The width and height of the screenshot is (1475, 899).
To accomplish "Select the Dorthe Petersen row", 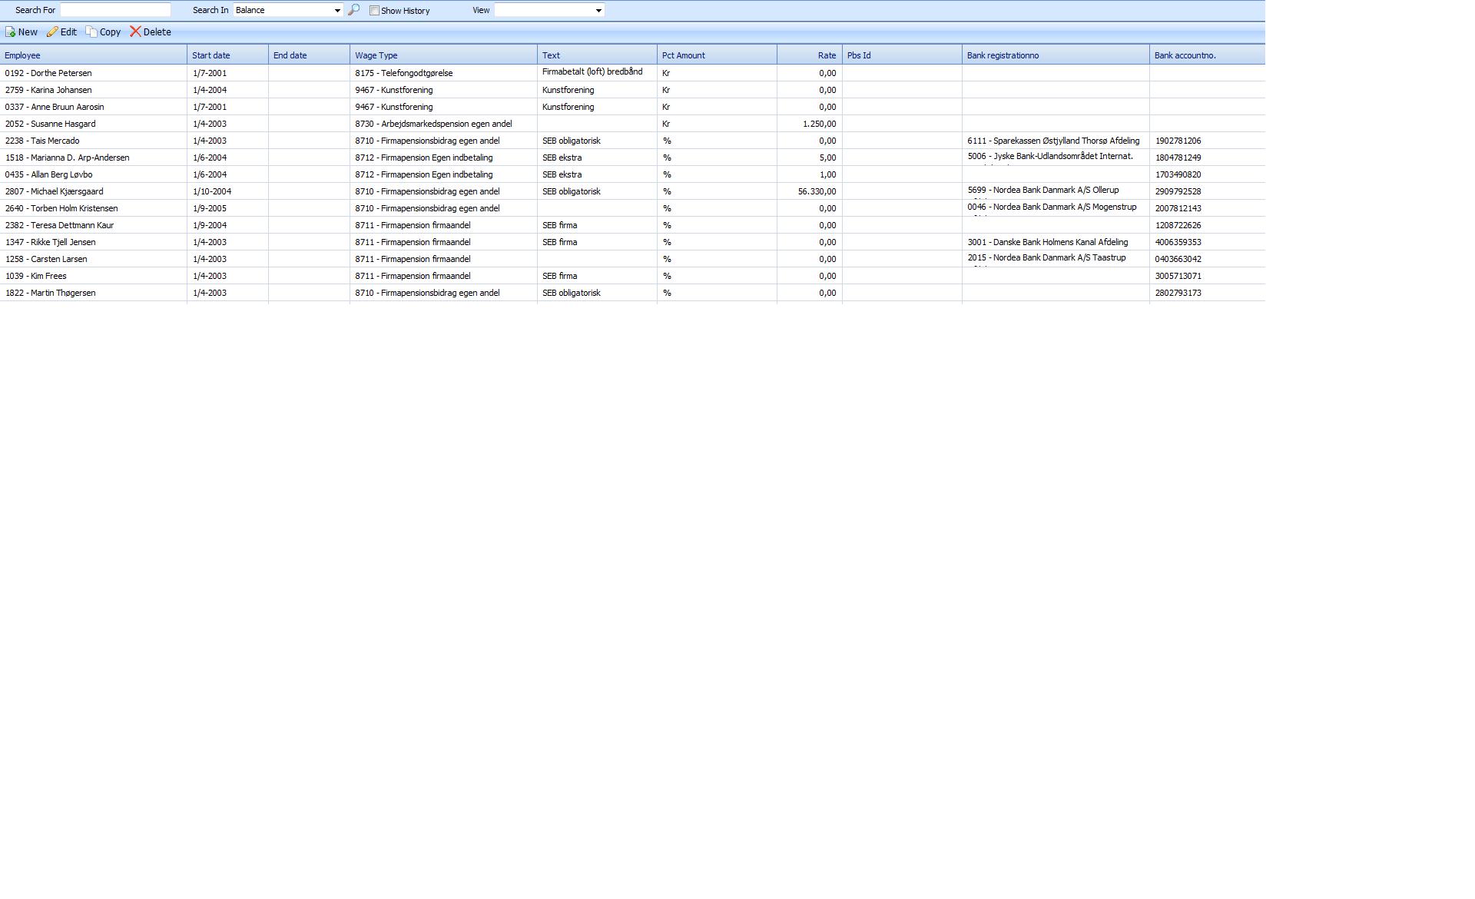I will pos(48,73).
